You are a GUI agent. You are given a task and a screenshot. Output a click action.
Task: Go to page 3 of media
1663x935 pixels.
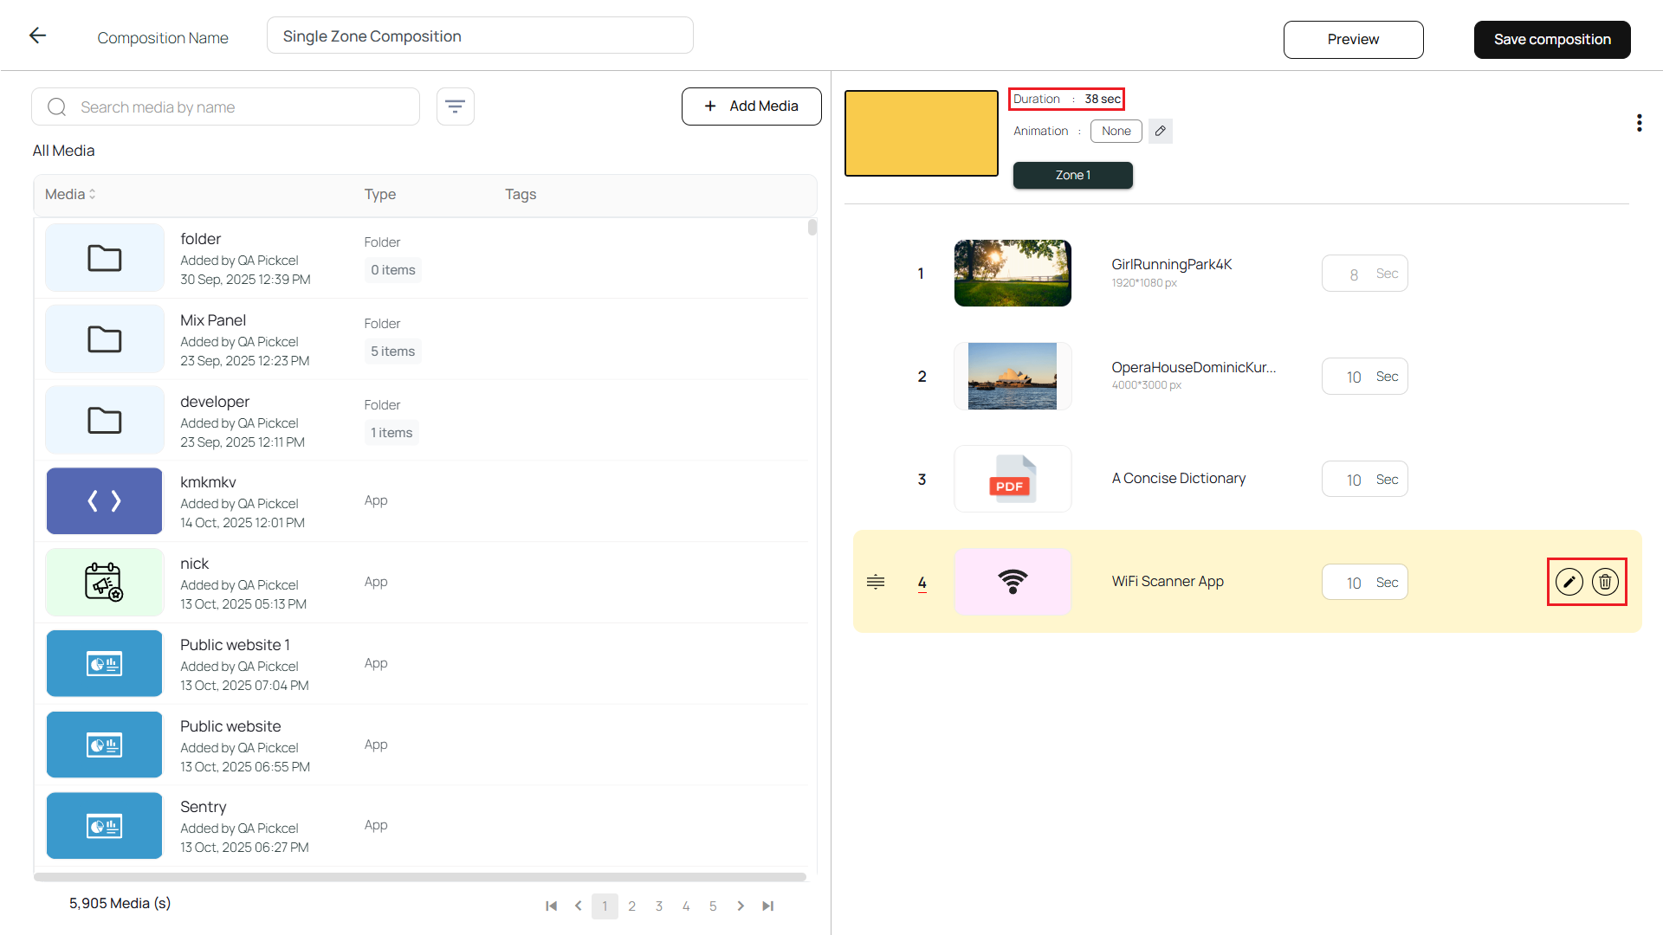(659, 906)
